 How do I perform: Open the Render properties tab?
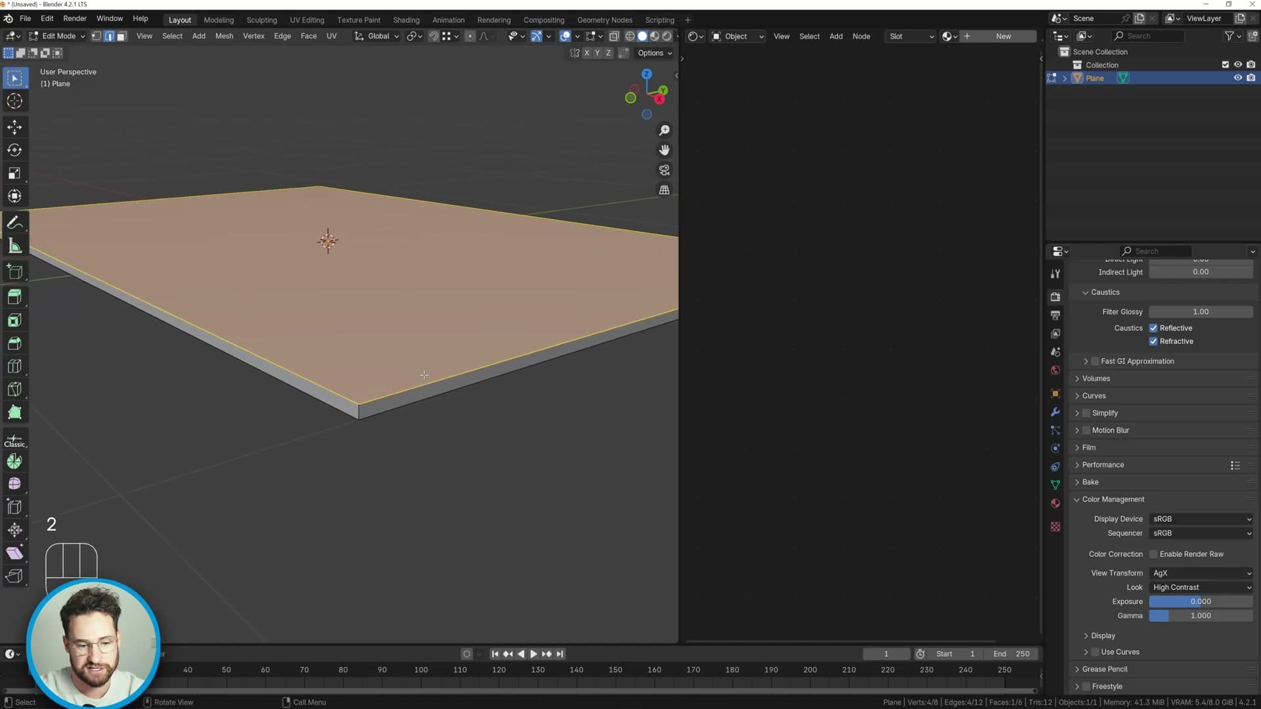coord(1055,297)
